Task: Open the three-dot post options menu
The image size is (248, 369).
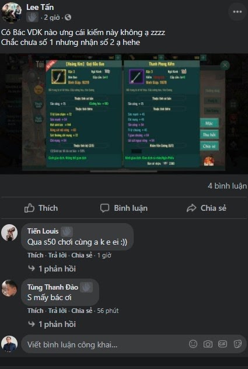Action: pos(237,12)
